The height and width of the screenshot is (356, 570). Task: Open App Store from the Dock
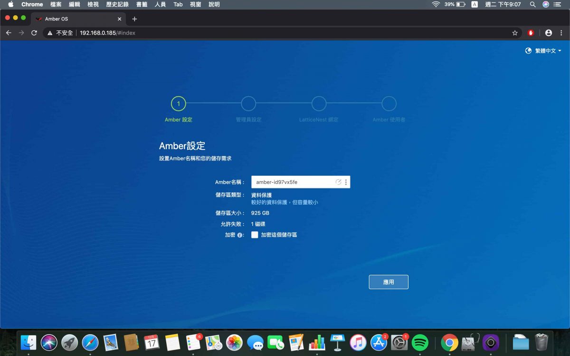coord(379,342)
